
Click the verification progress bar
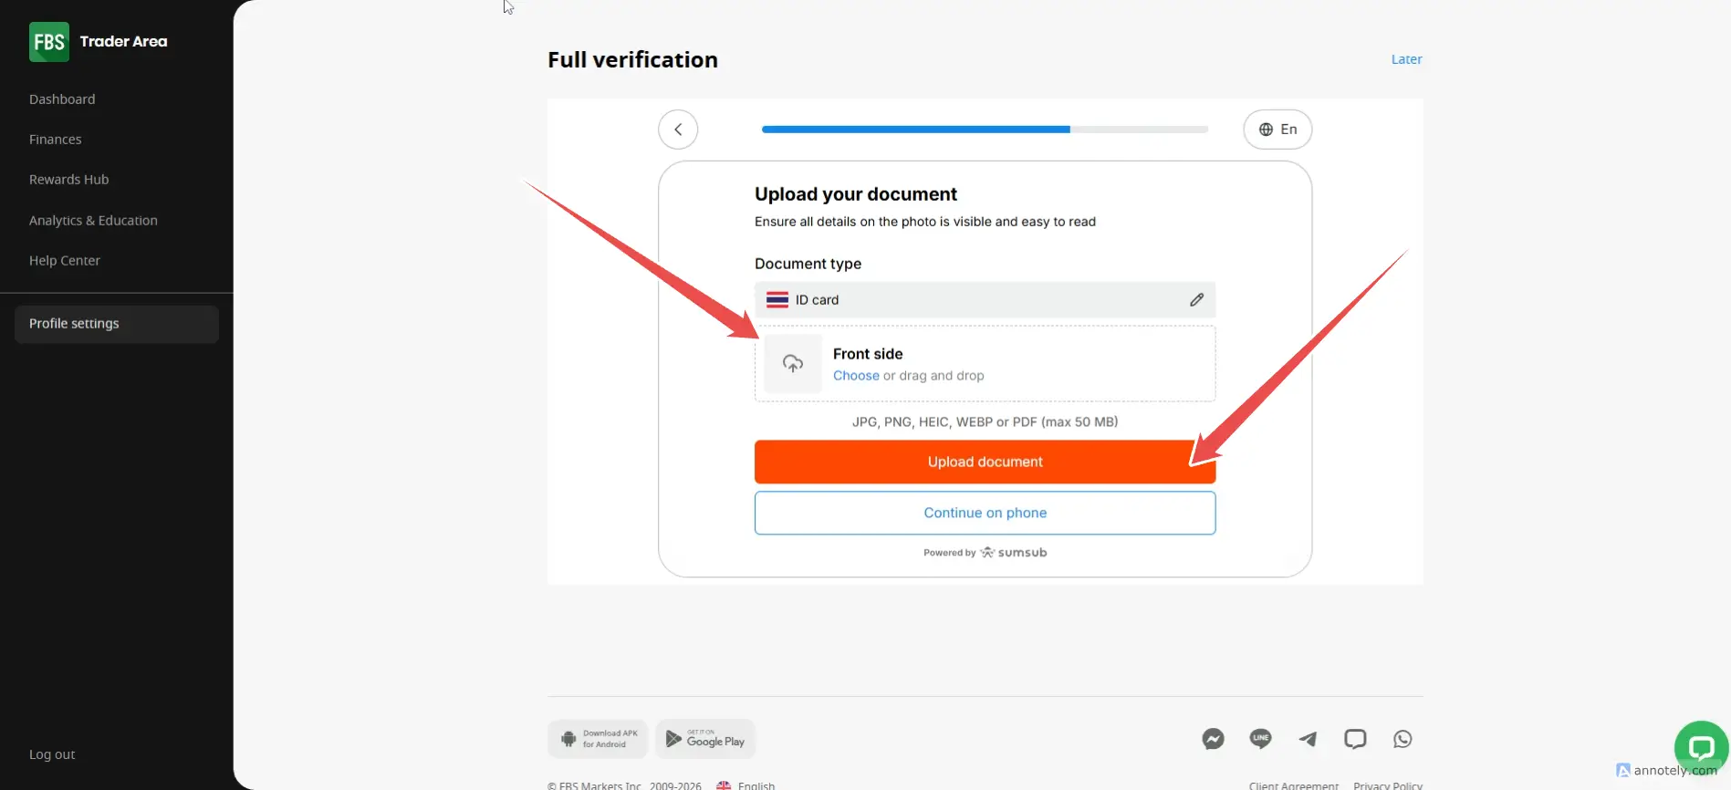point(985,130)
